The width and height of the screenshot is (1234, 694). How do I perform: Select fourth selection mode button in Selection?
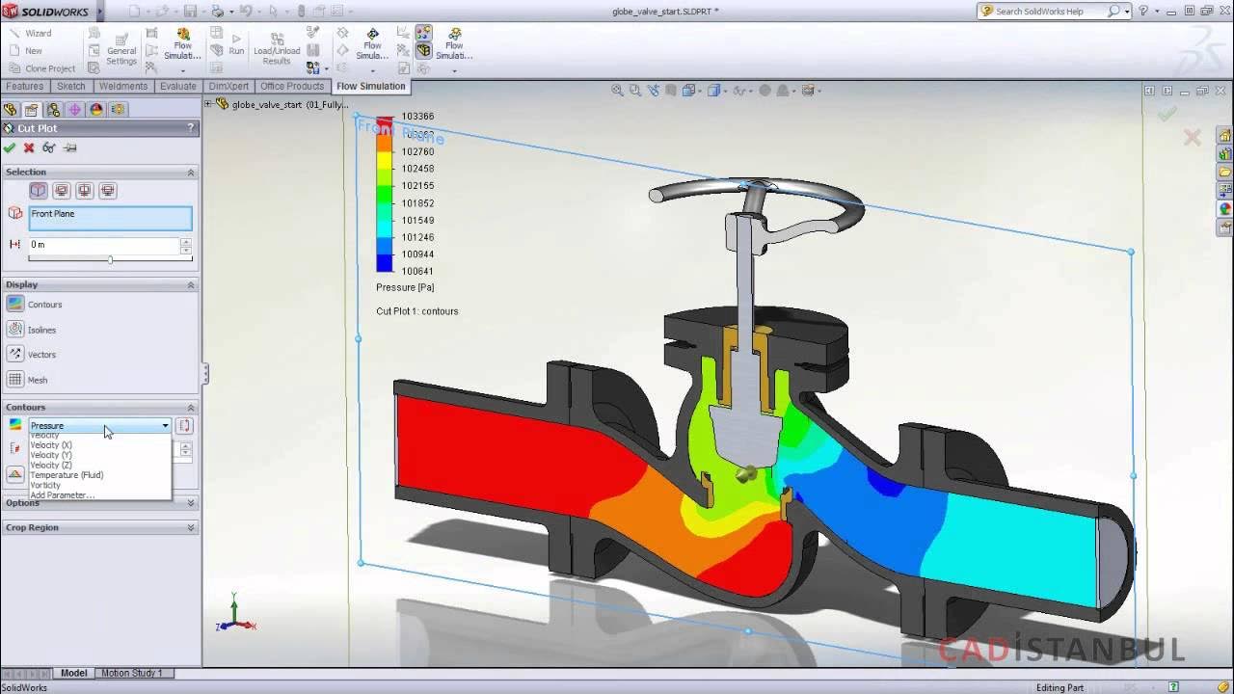(x=107, y=191)
